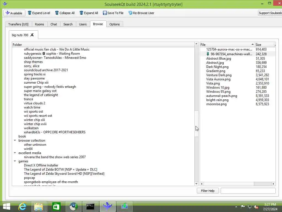Click the Re-Browse User refresh icon
Screen dimensions: 282x212
(130, 13)
